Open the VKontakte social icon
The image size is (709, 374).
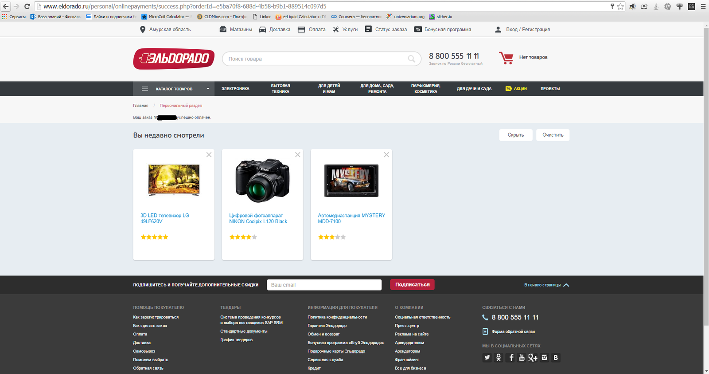[x=556, y=358]
